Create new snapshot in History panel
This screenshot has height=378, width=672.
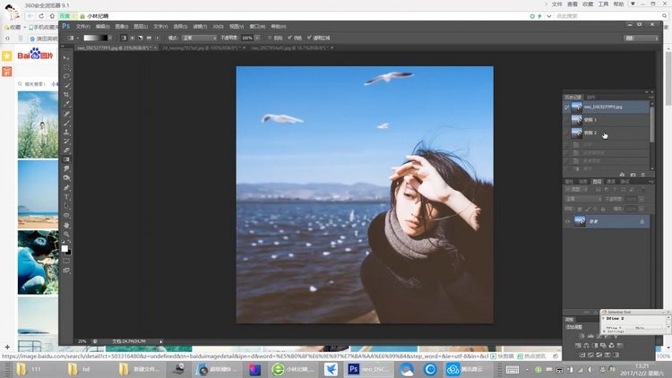point(633,175)
